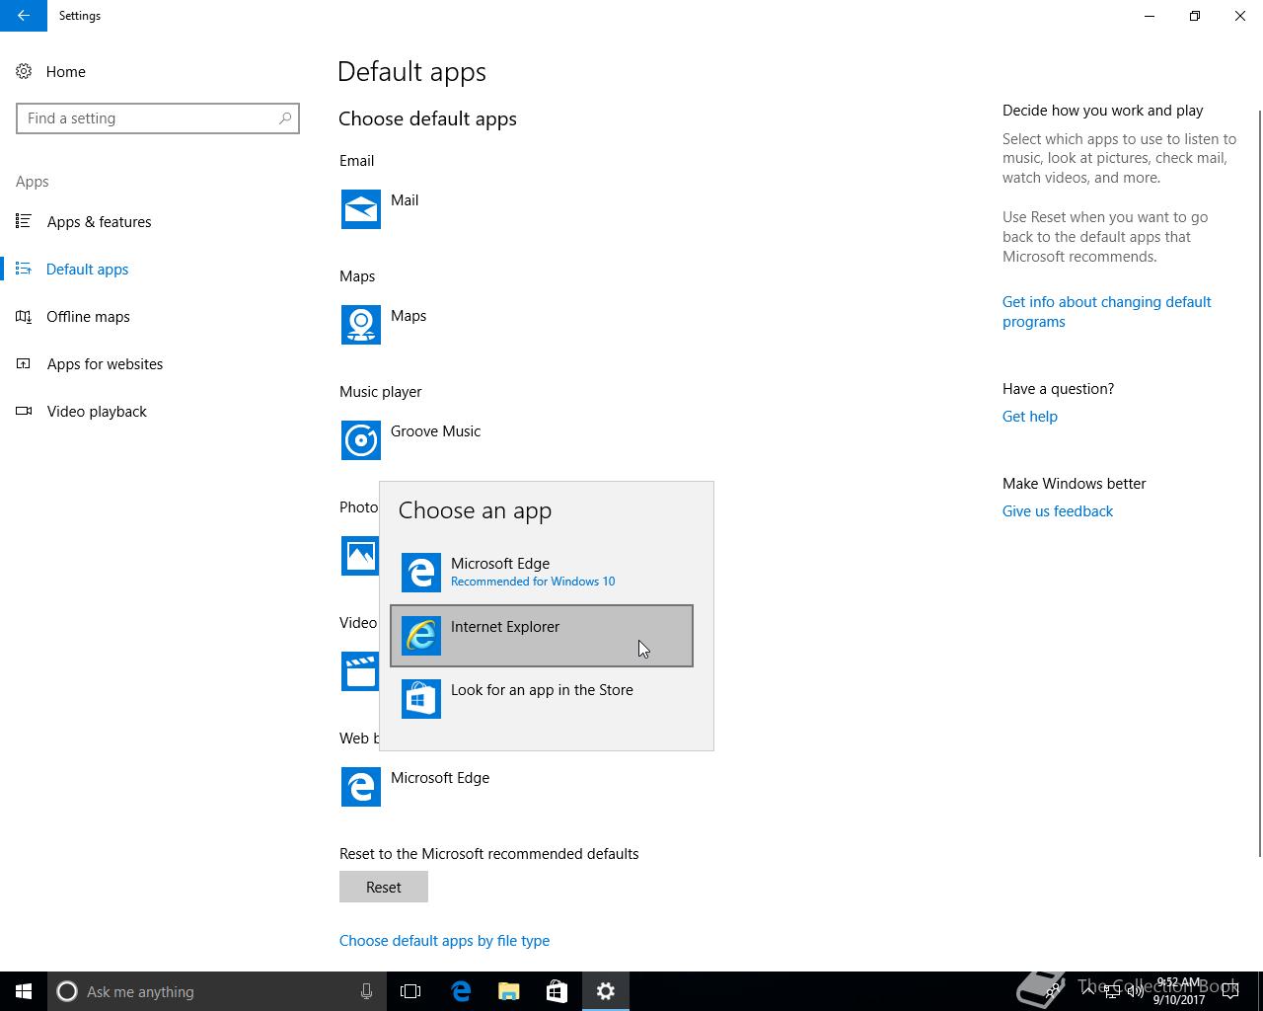1263x1011 pixels.
Task: Click the Cortana microphone icon
Action: point(366,991)
